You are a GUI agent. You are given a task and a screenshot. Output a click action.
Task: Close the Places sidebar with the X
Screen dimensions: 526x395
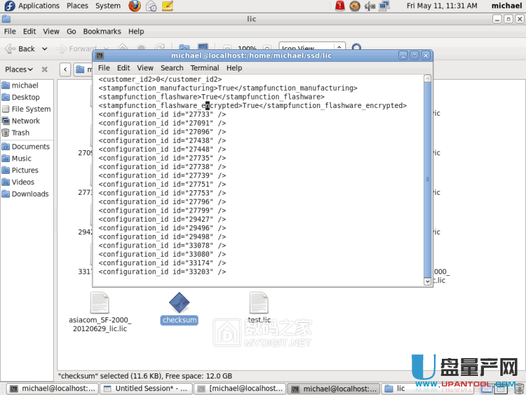point(45,69)
